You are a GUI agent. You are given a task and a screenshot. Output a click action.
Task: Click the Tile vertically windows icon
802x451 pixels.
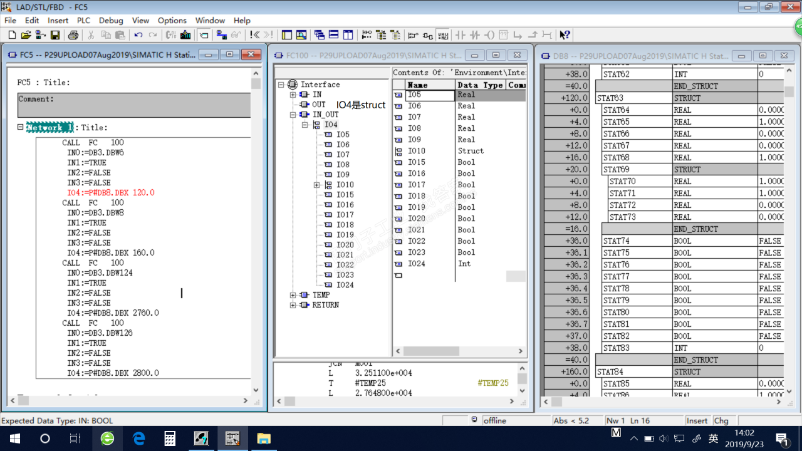coord(348,35)
